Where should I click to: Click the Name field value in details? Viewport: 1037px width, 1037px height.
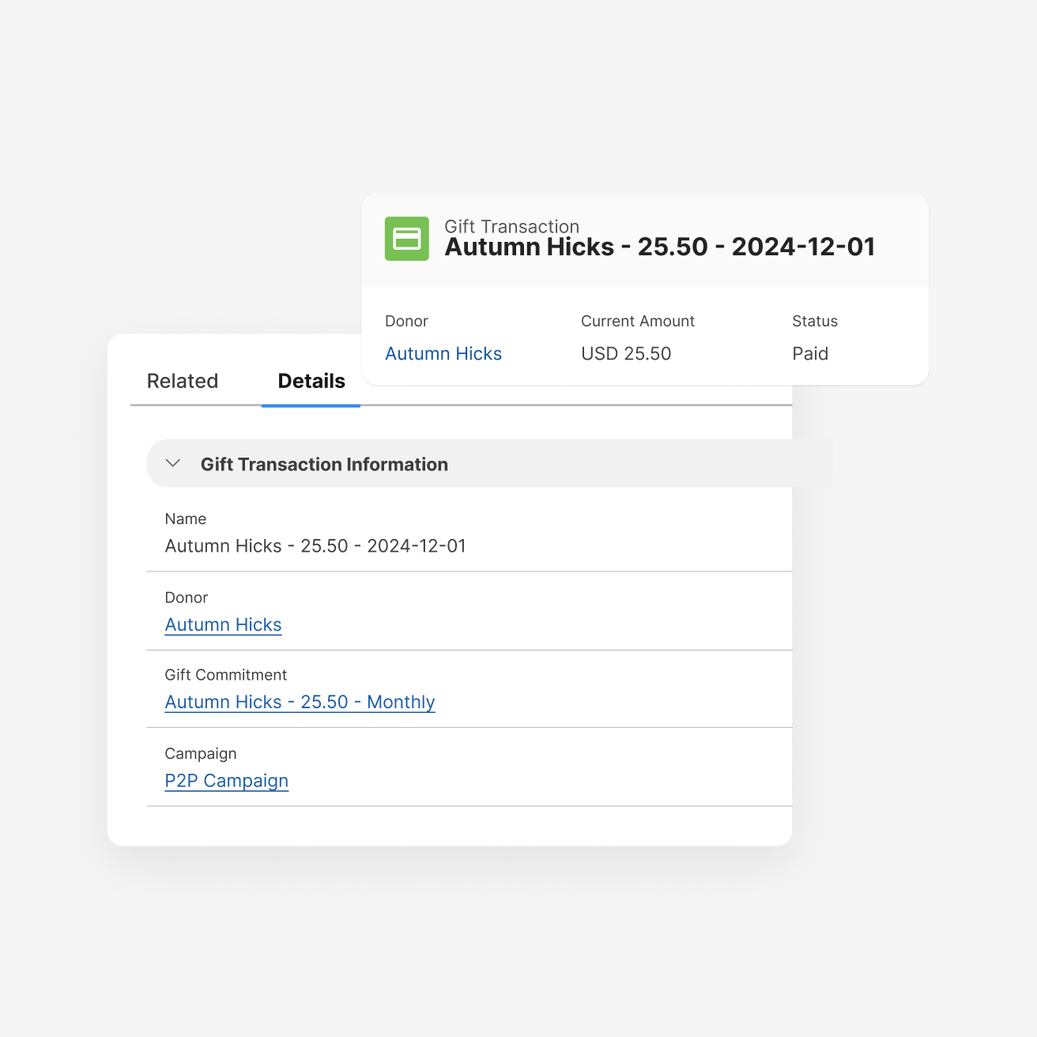tap(315, 546)
